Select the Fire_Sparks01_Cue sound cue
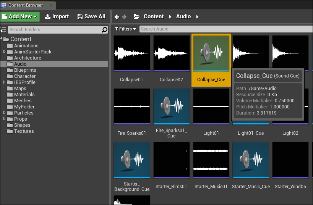 coord(172,107)
